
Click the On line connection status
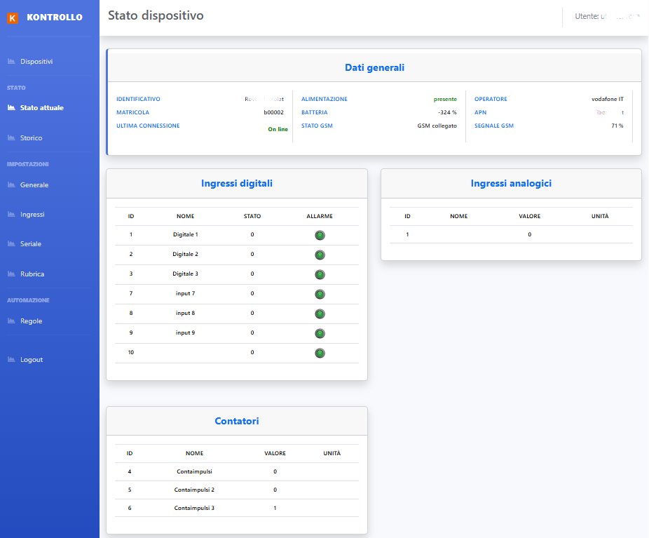tap(278, 129)
